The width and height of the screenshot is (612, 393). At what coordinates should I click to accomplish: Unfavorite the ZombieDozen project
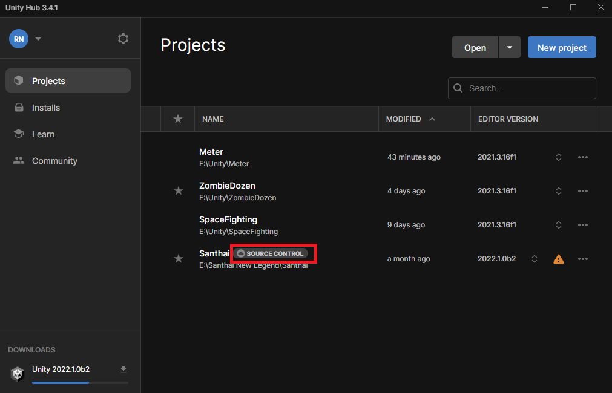pyautogui.click(x=179, y=190)
